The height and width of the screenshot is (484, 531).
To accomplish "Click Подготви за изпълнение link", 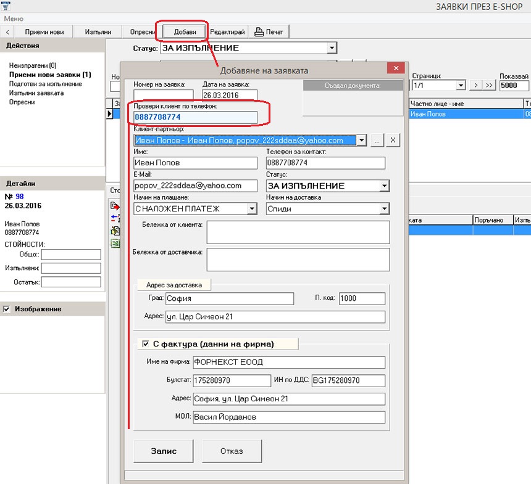I will (45, 84).
